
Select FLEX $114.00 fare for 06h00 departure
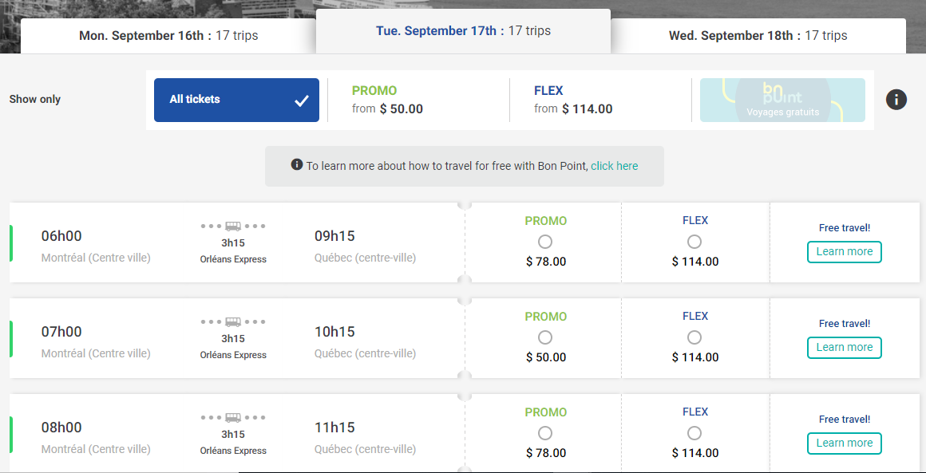(694, 242)
